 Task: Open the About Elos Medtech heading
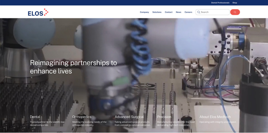(x=215, y=117)
